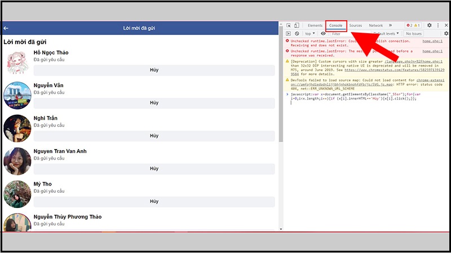Click the console Filter input field
Screen dimensions: 451x253
point(347,34)
